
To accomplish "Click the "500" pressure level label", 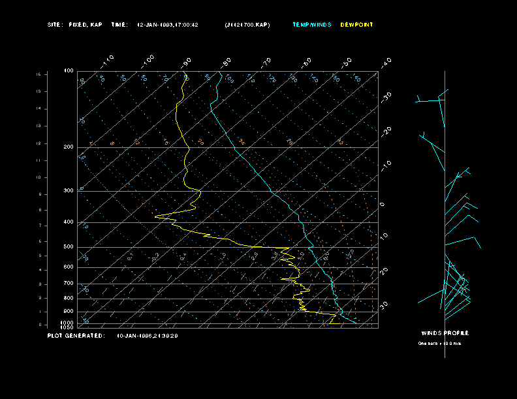I will click(x=69, y=246).
